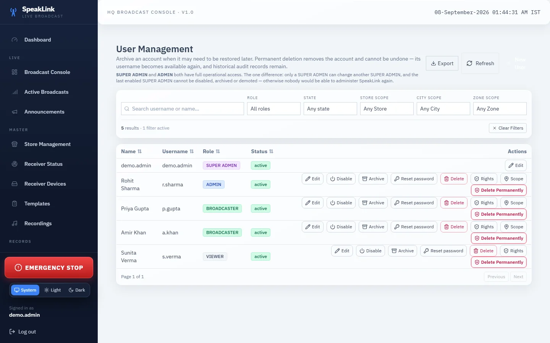The width and height of the screenshot is (550, 343).
Task: Sort the table by Username column
Action: pos(178,151)
